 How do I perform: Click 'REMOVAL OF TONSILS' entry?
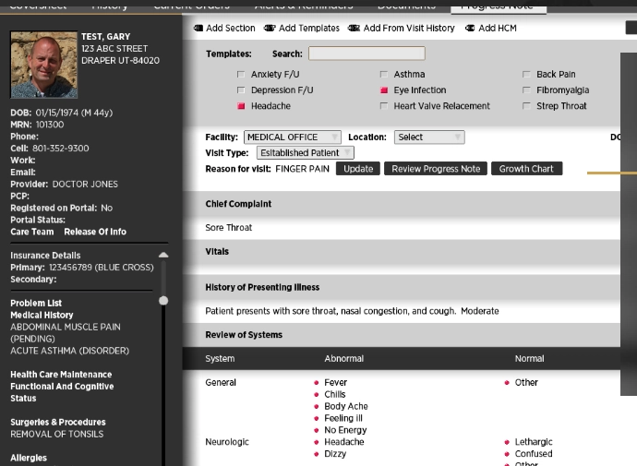[57, 434]
